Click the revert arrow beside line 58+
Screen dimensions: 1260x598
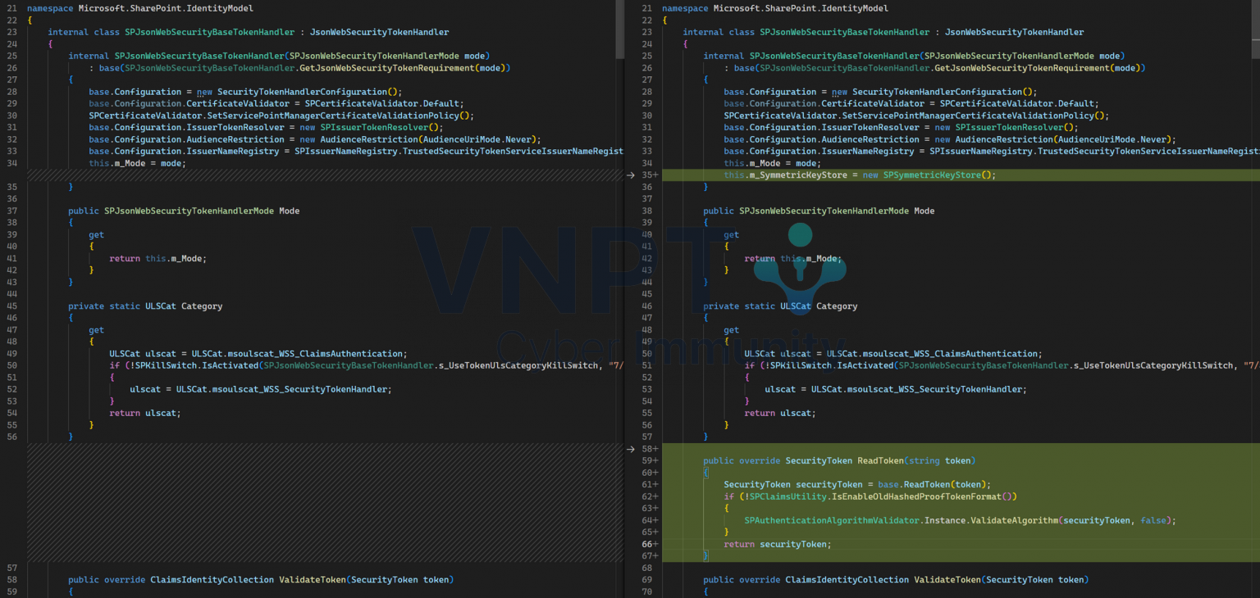click(630, 449)
